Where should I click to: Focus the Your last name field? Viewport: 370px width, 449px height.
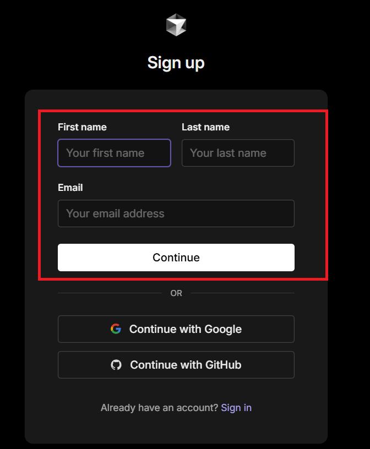coord(238,153)
